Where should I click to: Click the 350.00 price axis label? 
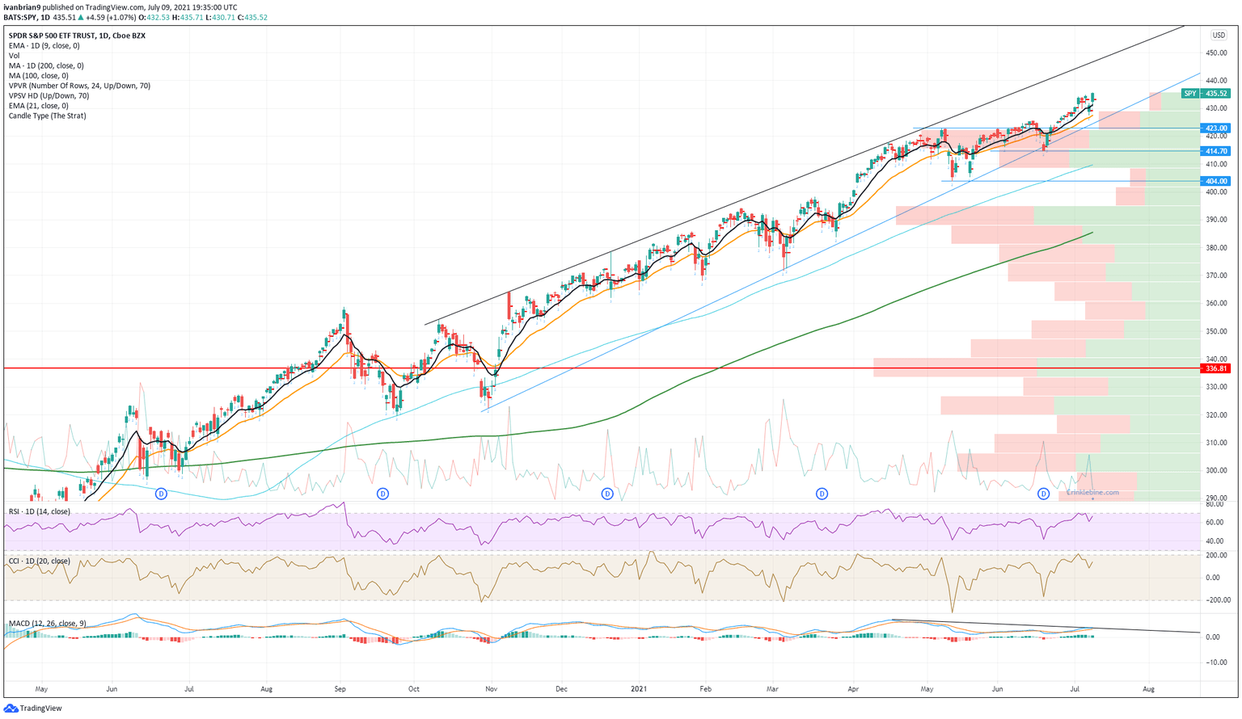click(x=1216, y=331)
